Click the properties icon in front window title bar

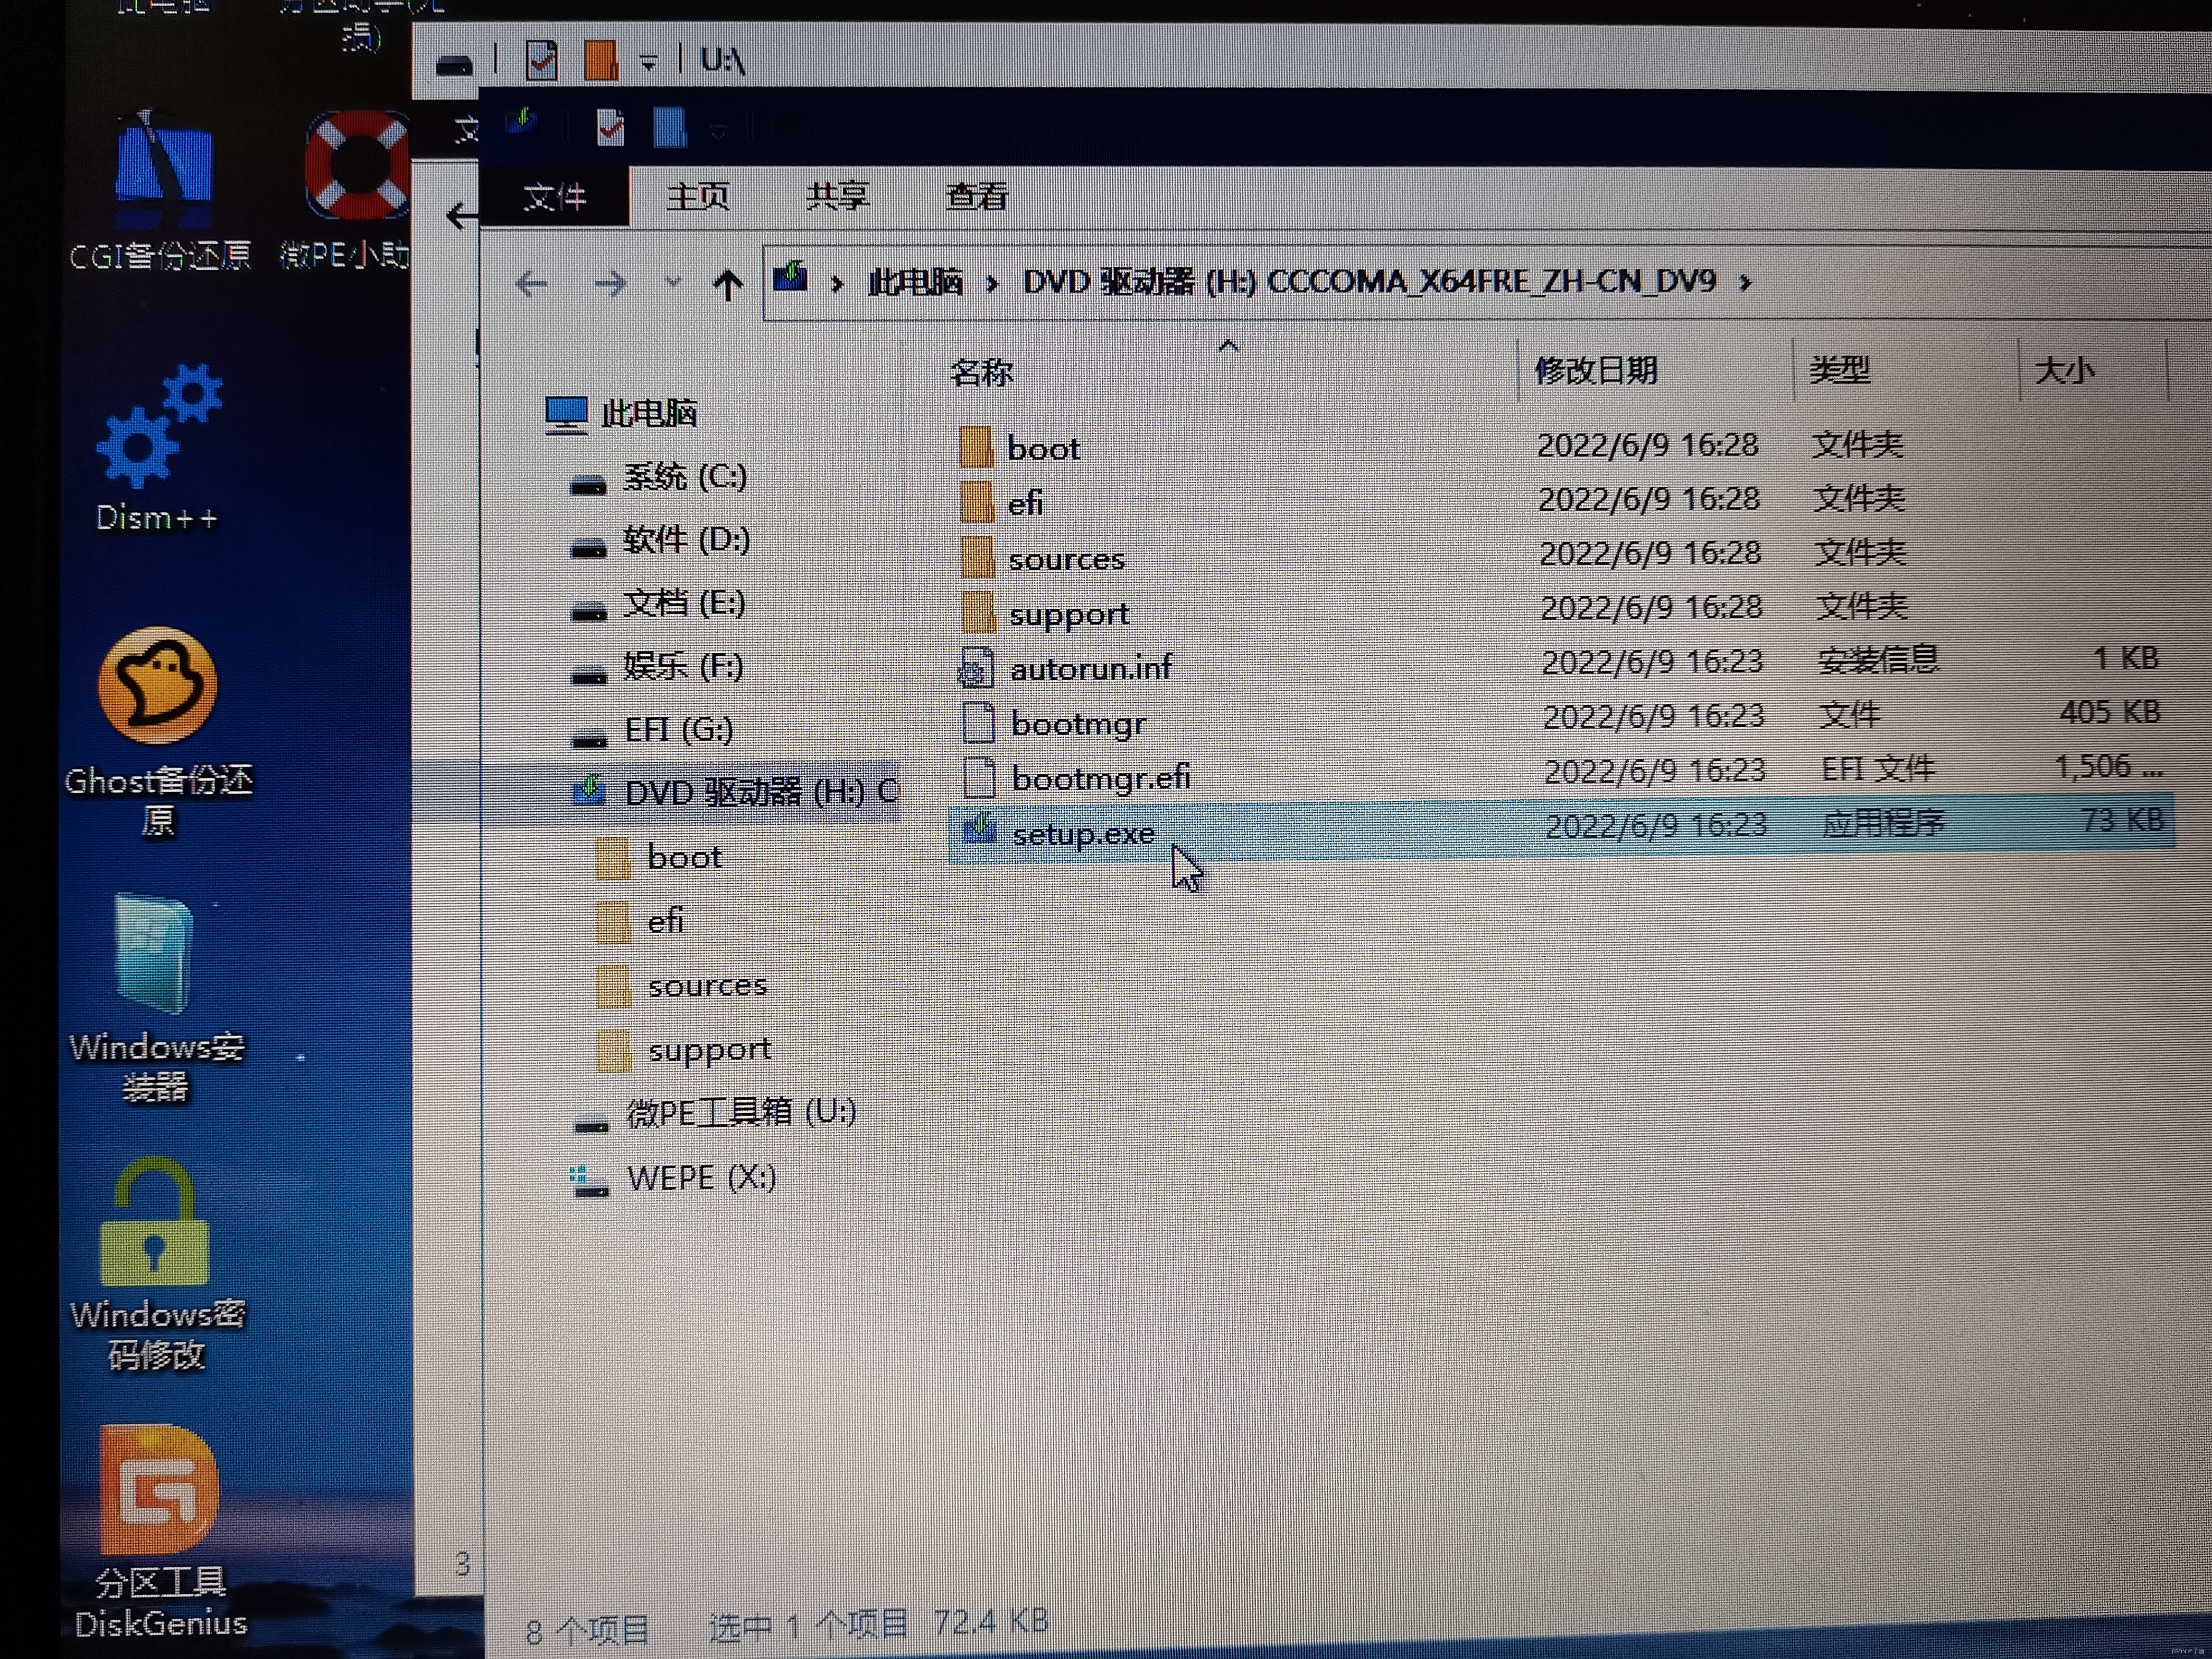tap(610, 128)
